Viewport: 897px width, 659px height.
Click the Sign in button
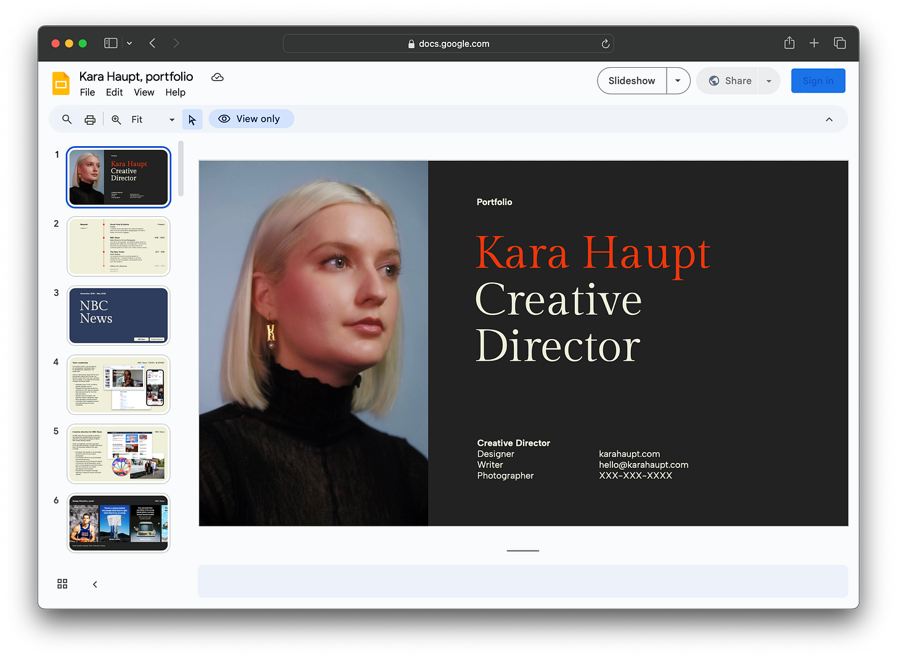point(818,81)
